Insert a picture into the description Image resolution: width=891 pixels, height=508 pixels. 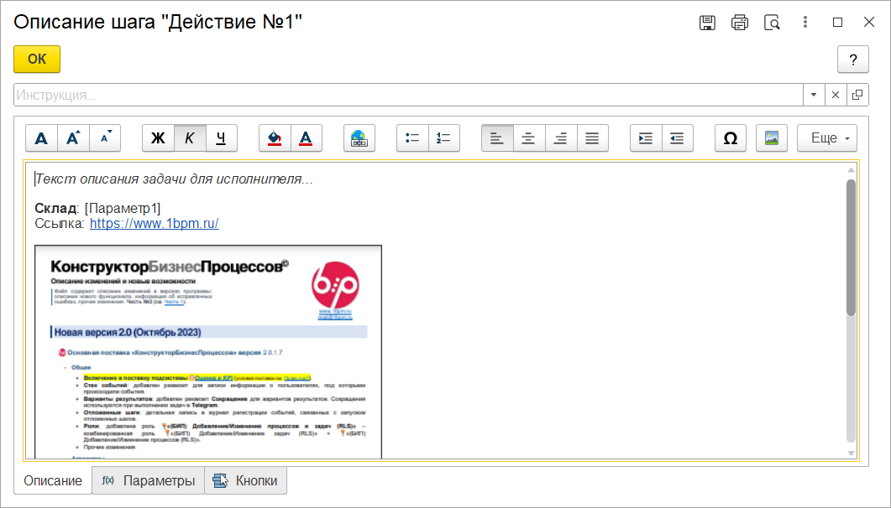click(x=772, y=138)
